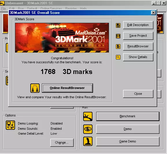
Task: Click the Benchmark run icon
Action: pyautogui.click(x=88, y=116)
